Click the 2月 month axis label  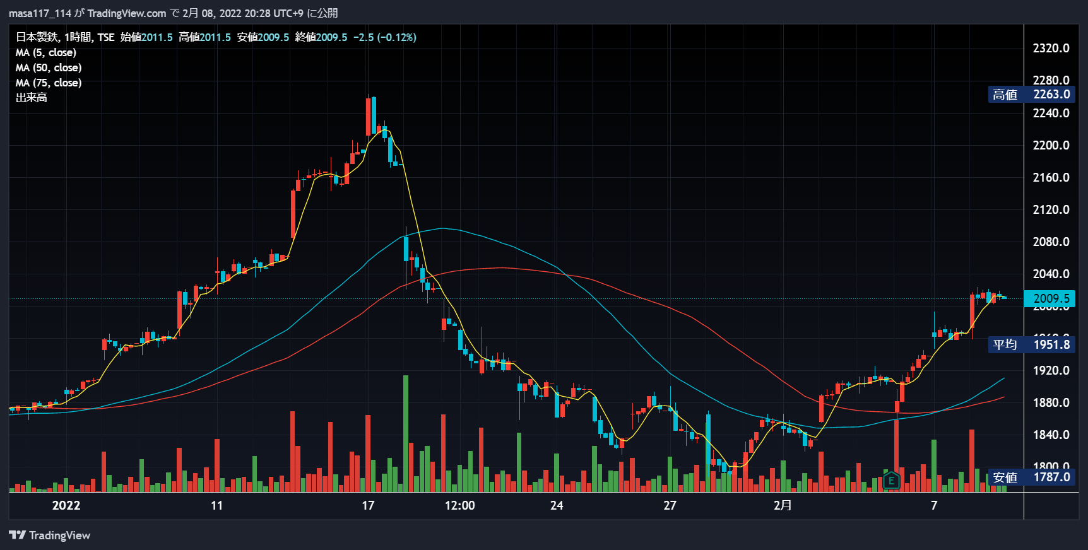(x=783, y=505)
